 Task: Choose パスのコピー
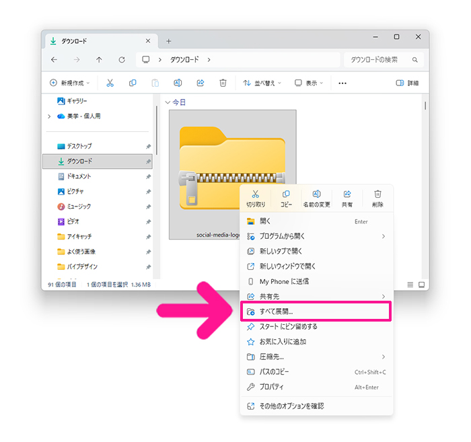tap(316, 372)
